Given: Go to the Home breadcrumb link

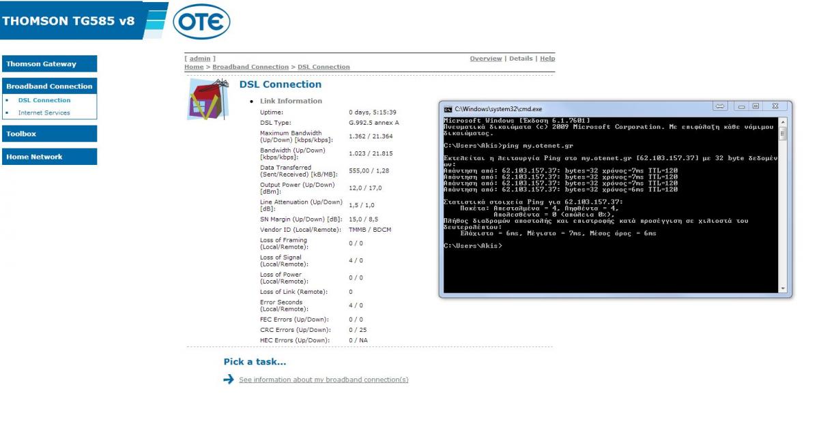Looking at the screenshot, I should 194,67.
